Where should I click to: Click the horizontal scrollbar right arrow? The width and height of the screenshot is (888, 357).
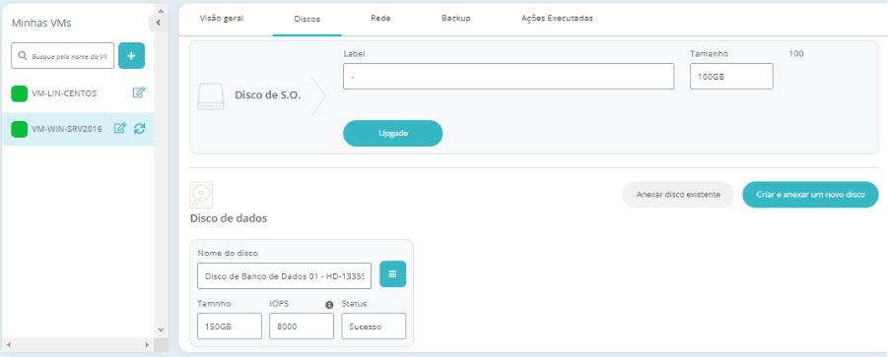(x=147, y=344)
